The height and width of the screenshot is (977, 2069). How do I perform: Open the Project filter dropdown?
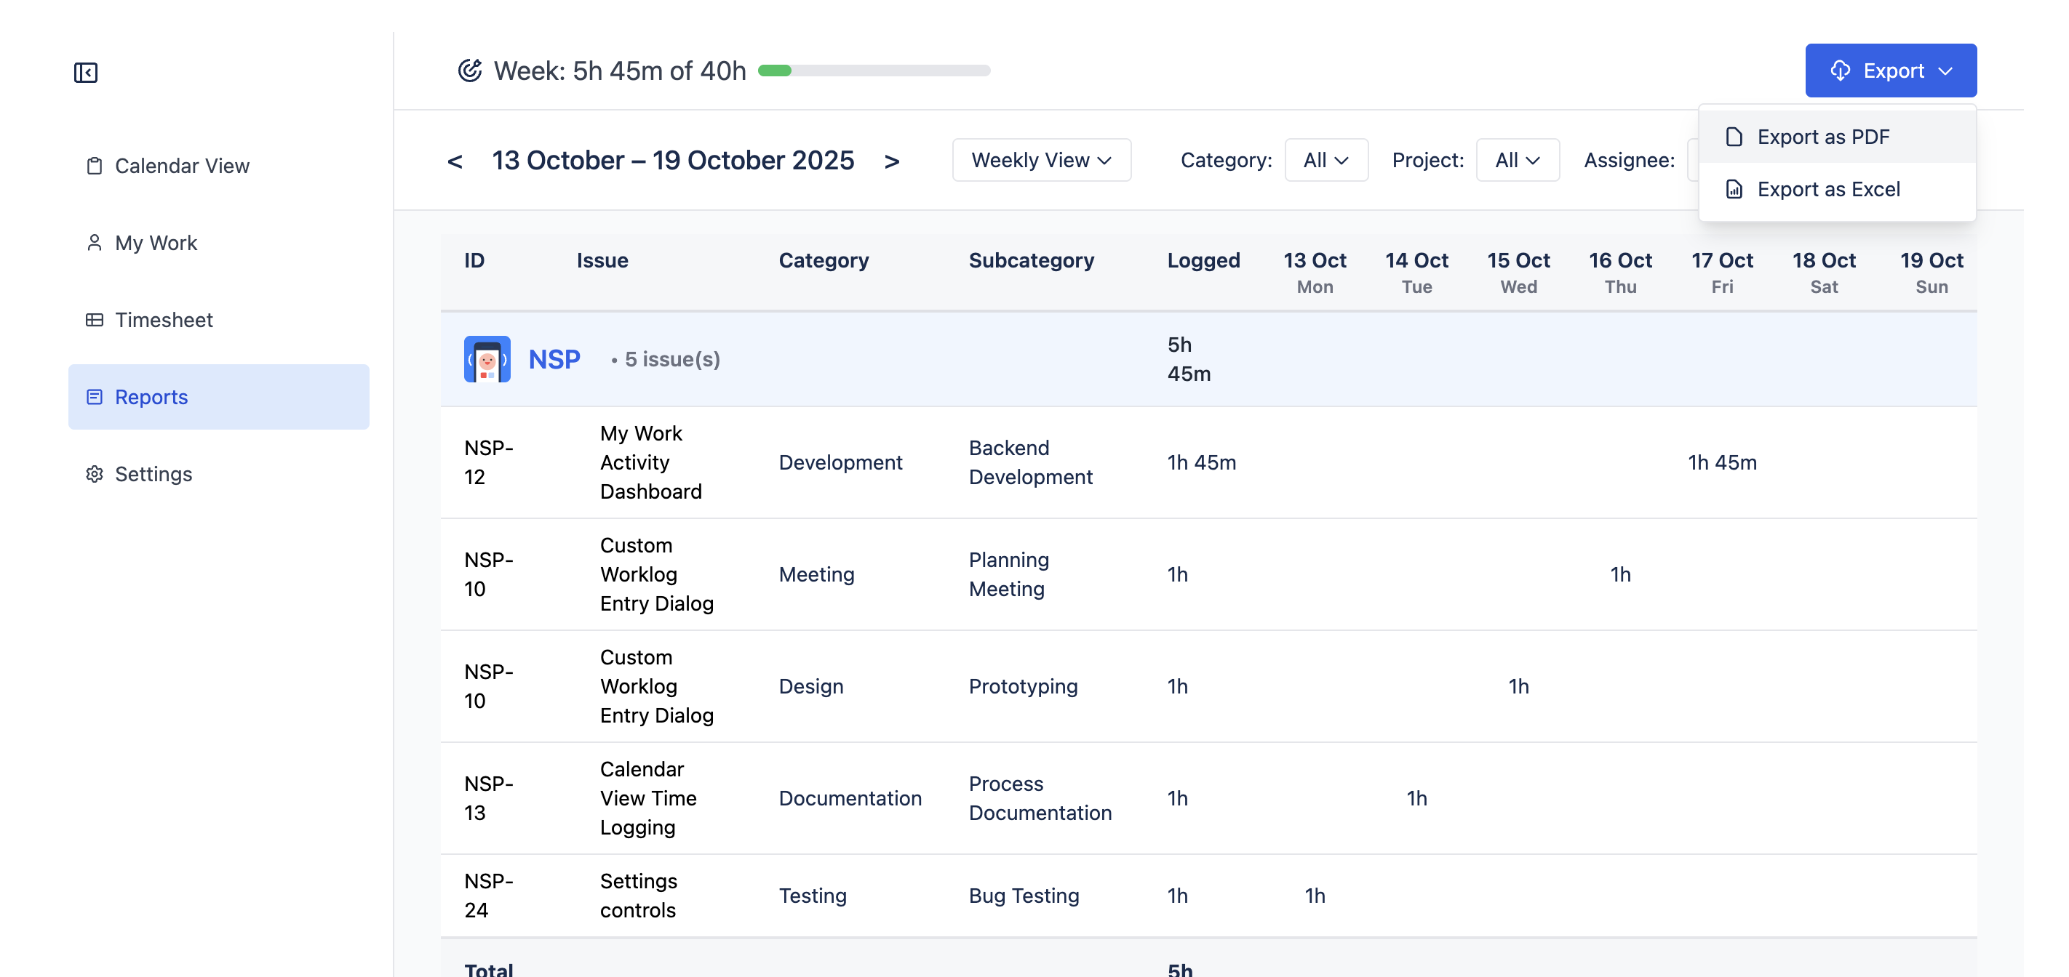pos(1516,160)
